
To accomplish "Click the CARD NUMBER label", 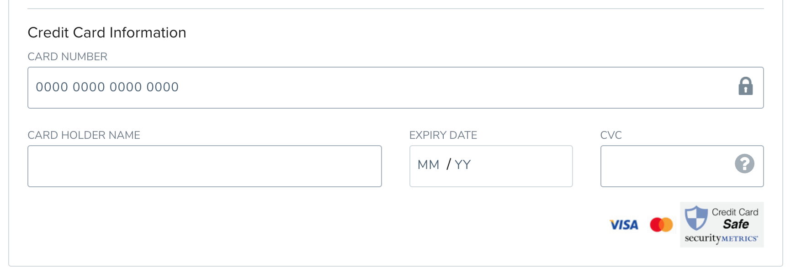I will [x=67, y=57].
